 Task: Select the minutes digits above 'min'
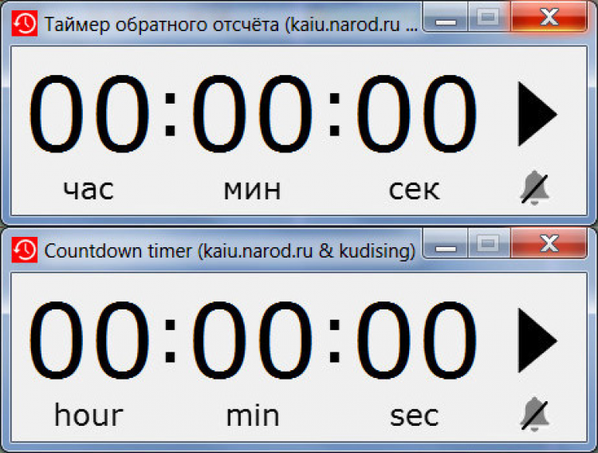pyautogui.click(x=252, y=341)
